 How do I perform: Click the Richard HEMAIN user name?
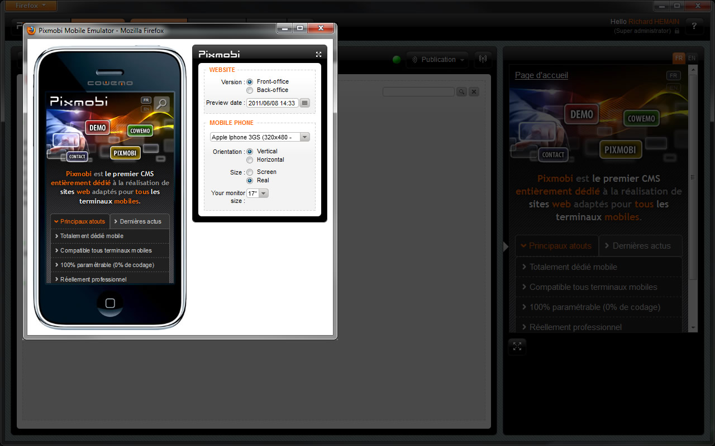click(654, 22)
